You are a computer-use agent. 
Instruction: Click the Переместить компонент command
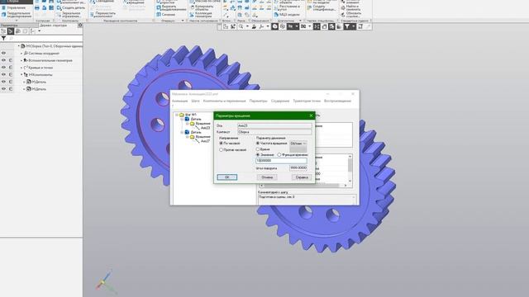click(102, 15)
